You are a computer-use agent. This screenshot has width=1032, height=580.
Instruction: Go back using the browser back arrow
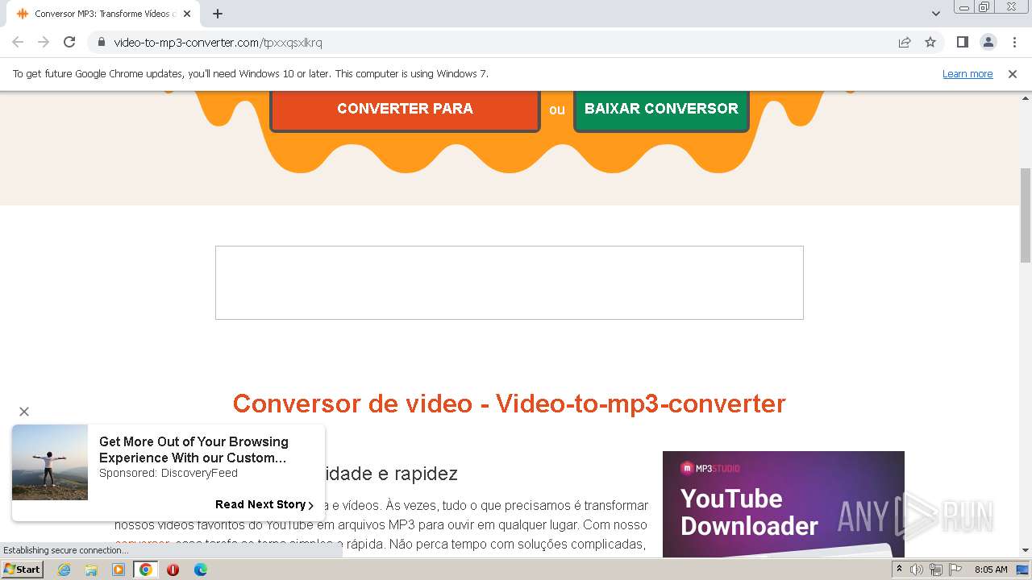pos(18,42)
